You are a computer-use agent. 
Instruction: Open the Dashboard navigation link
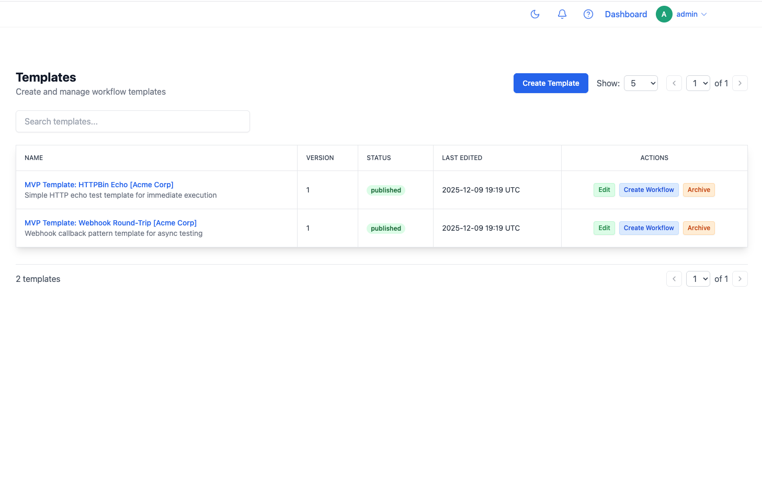tap(625, 14)
